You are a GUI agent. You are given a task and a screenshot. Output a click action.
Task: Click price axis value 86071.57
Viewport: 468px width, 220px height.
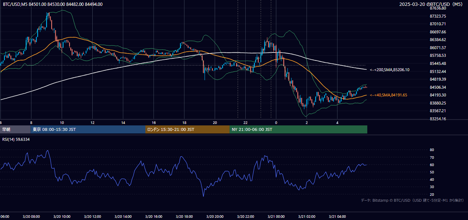pyautogui.click(x=438, y=48)
